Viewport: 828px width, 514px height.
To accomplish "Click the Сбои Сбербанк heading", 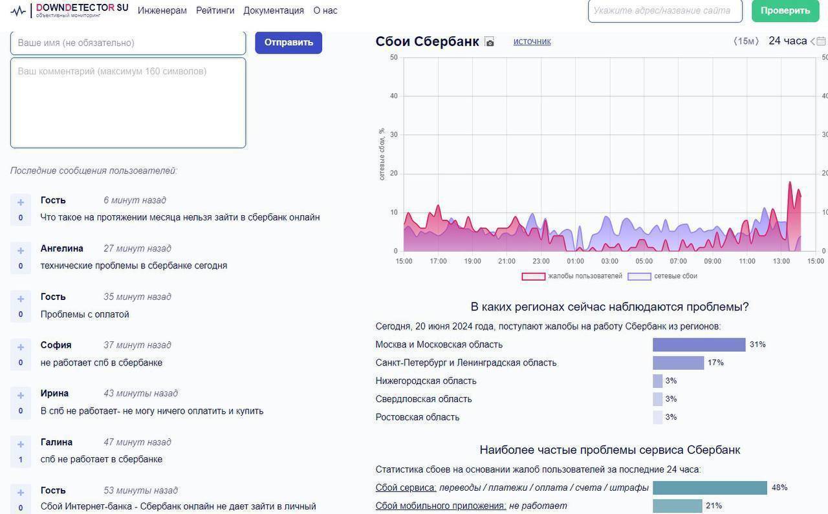I will click(428, 41).
